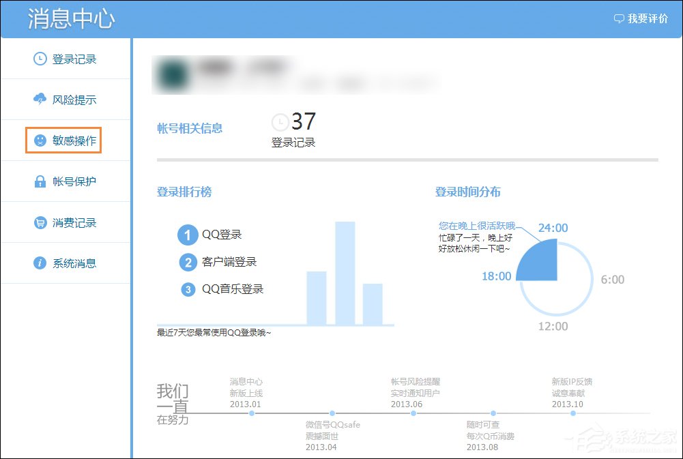Click the numbered badge 1 beside QQ登录
This screenshot has height=459, width=683.
point(188,235)
